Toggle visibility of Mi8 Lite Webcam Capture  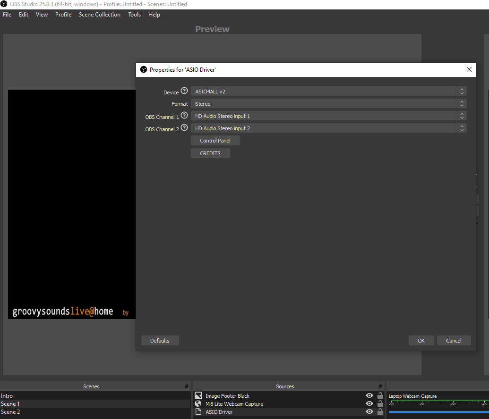pyautogui.click(x=369, y=403)
